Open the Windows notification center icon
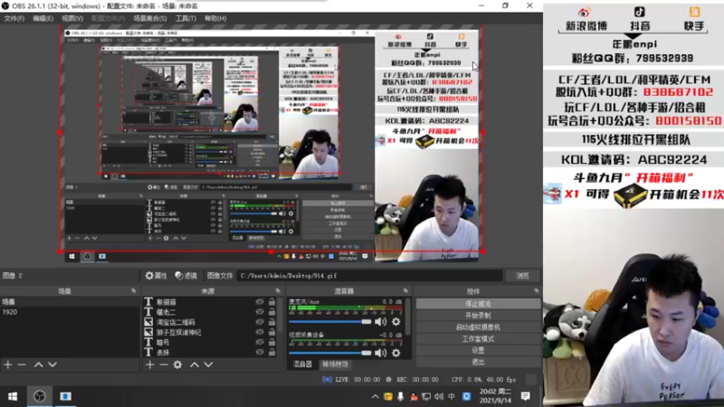 pyautogui.click(x=526, y=396)
